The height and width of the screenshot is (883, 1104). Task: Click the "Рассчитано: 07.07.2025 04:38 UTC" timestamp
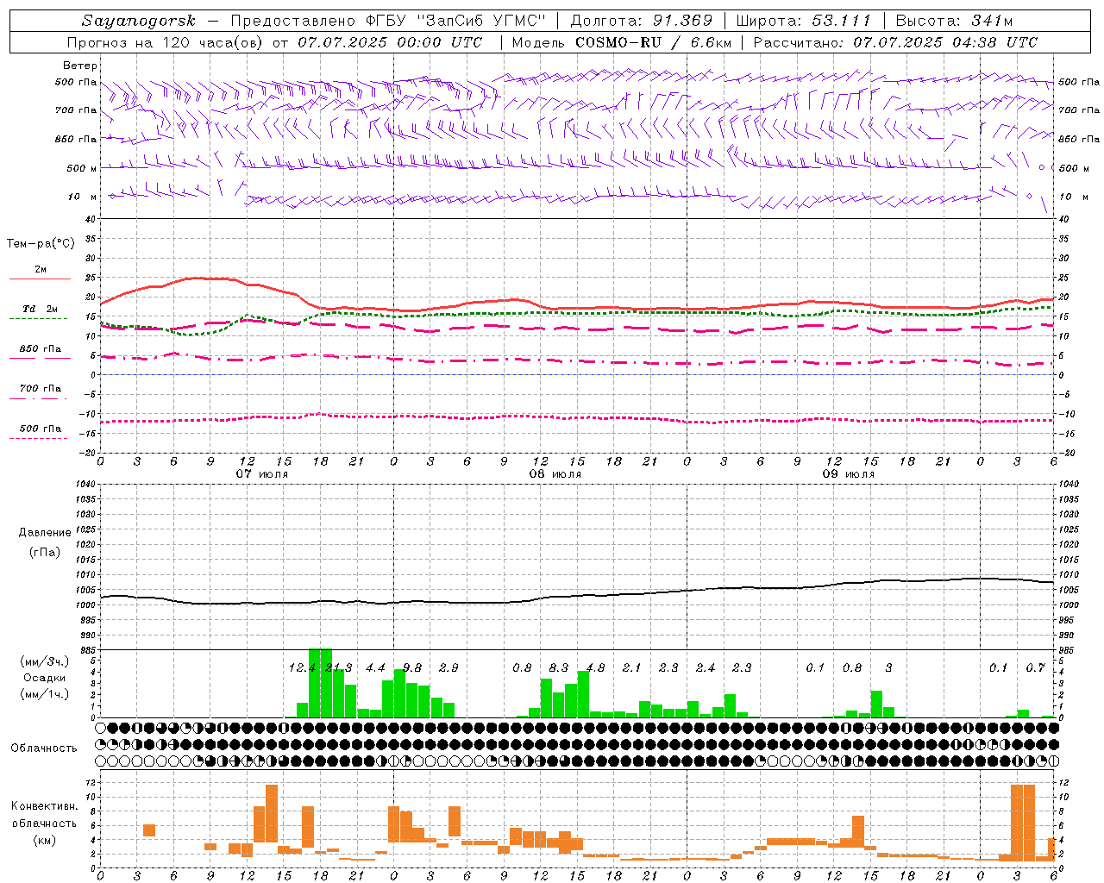[895, 42]
